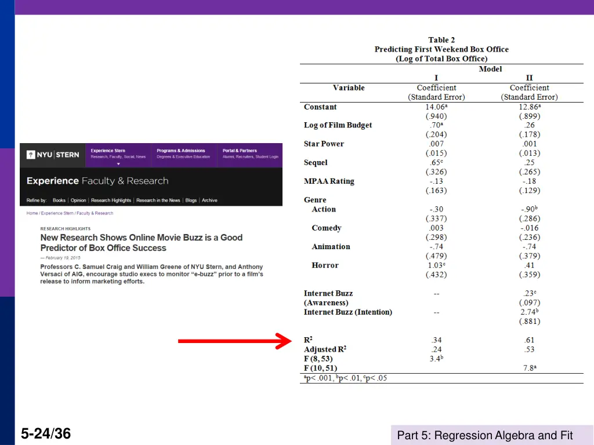594x445 pixels.
Task: Expand the Experience Stern dropdown arrow
Action: point(118,165)
